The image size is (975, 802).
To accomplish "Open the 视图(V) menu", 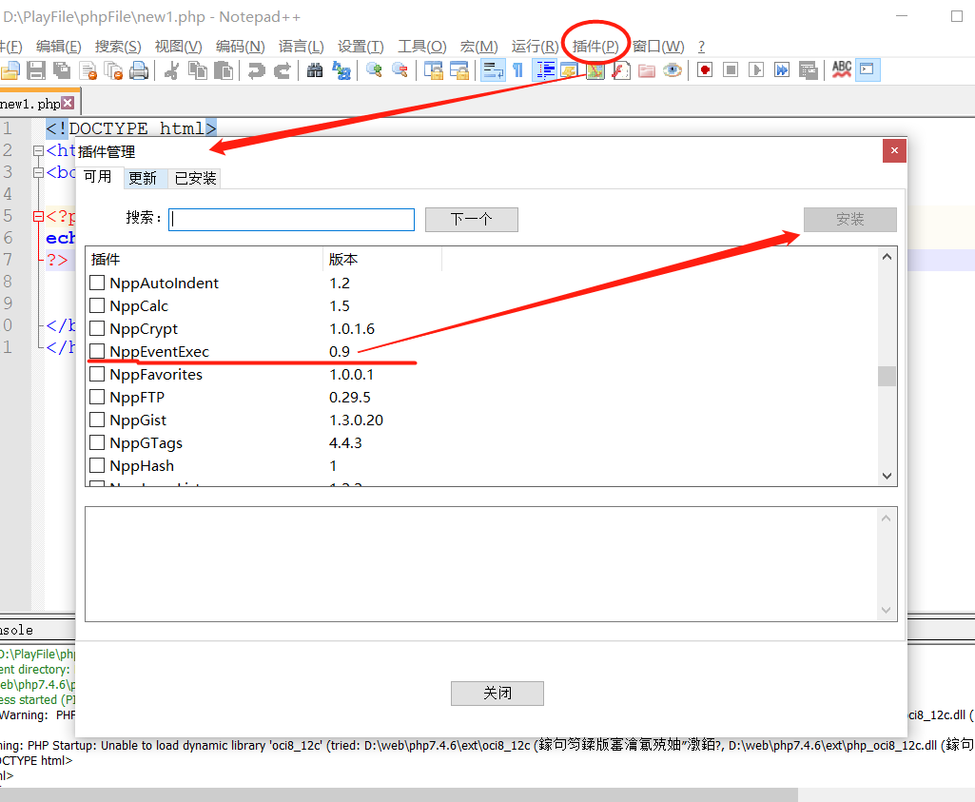I will [179, 47].
